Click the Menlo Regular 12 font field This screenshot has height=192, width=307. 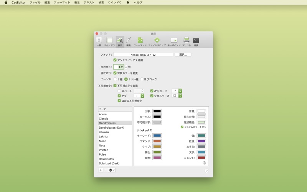(143, 55)
